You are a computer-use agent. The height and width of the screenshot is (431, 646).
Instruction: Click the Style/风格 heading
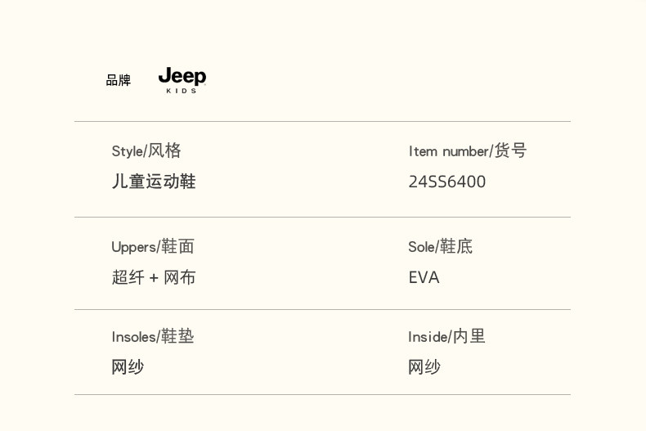(146, 150)
